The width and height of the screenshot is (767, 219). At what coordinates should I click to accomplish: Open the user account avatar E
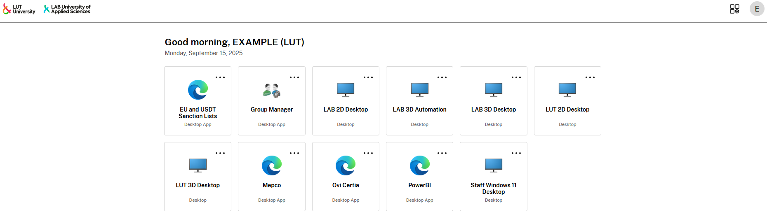click(x=757, y=9)
